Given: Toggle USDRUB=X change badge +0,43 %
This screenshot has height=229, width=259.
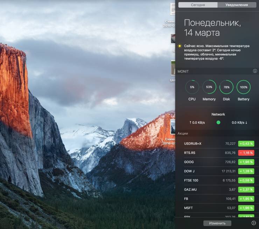Looking at the screenshot, I should click(x=246, y=144).
